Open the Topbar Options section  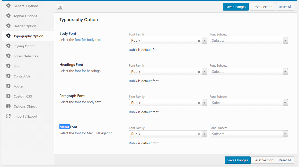25,16
